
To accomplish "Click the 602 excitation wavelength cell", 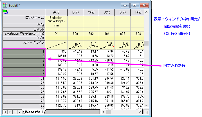I will tap(91, 34).
